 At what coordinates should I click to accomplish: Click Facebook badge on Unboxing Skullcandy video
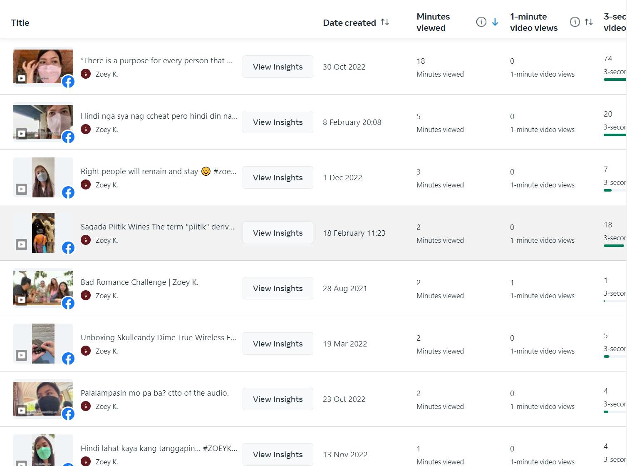pyautogui.click(x=68, y=359)
